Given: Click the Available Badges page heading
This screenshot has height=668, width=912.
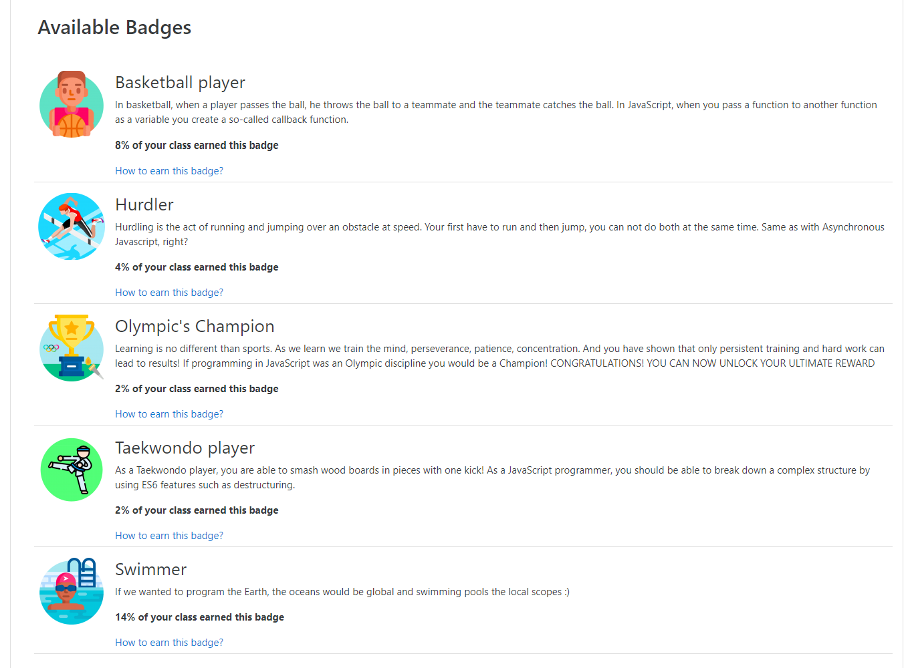Looking at the screenshot, I should (114, 27).
